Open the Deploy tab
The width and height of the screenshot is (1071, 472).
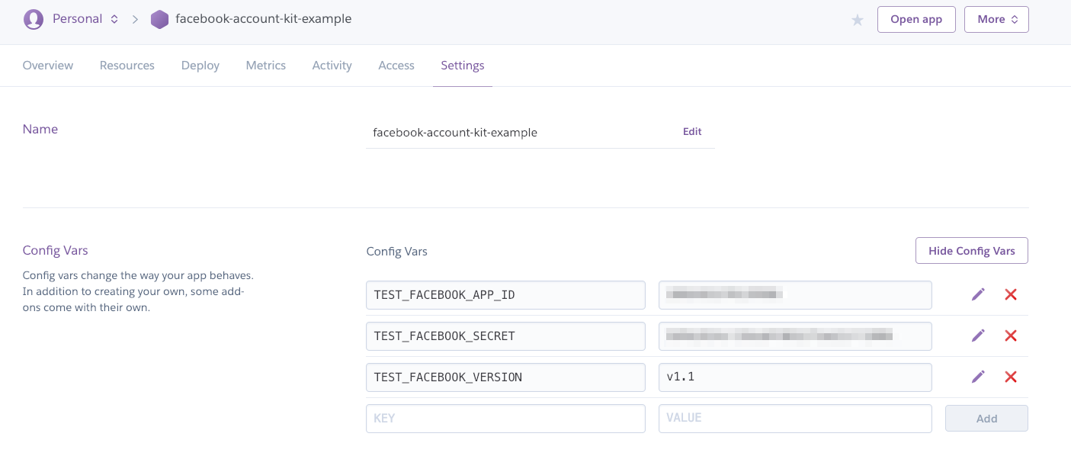[x=200, y=66]
